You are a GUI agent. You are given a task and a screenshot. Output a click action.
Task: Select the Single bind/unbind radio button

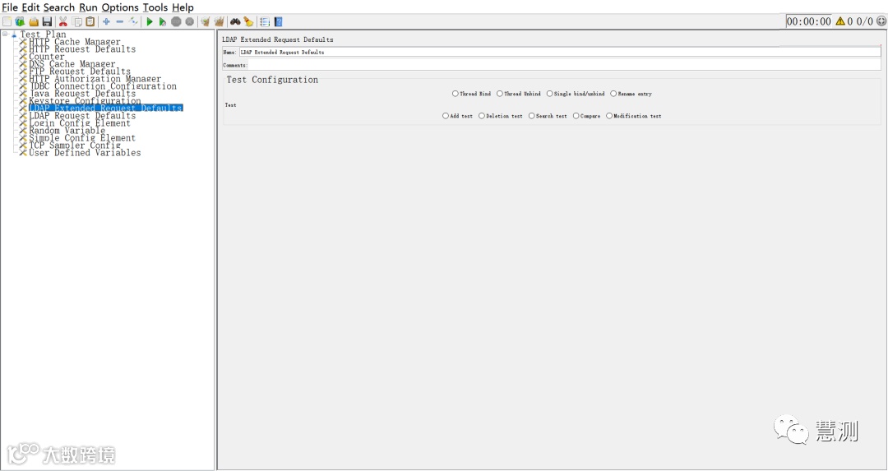click(549, 94)
